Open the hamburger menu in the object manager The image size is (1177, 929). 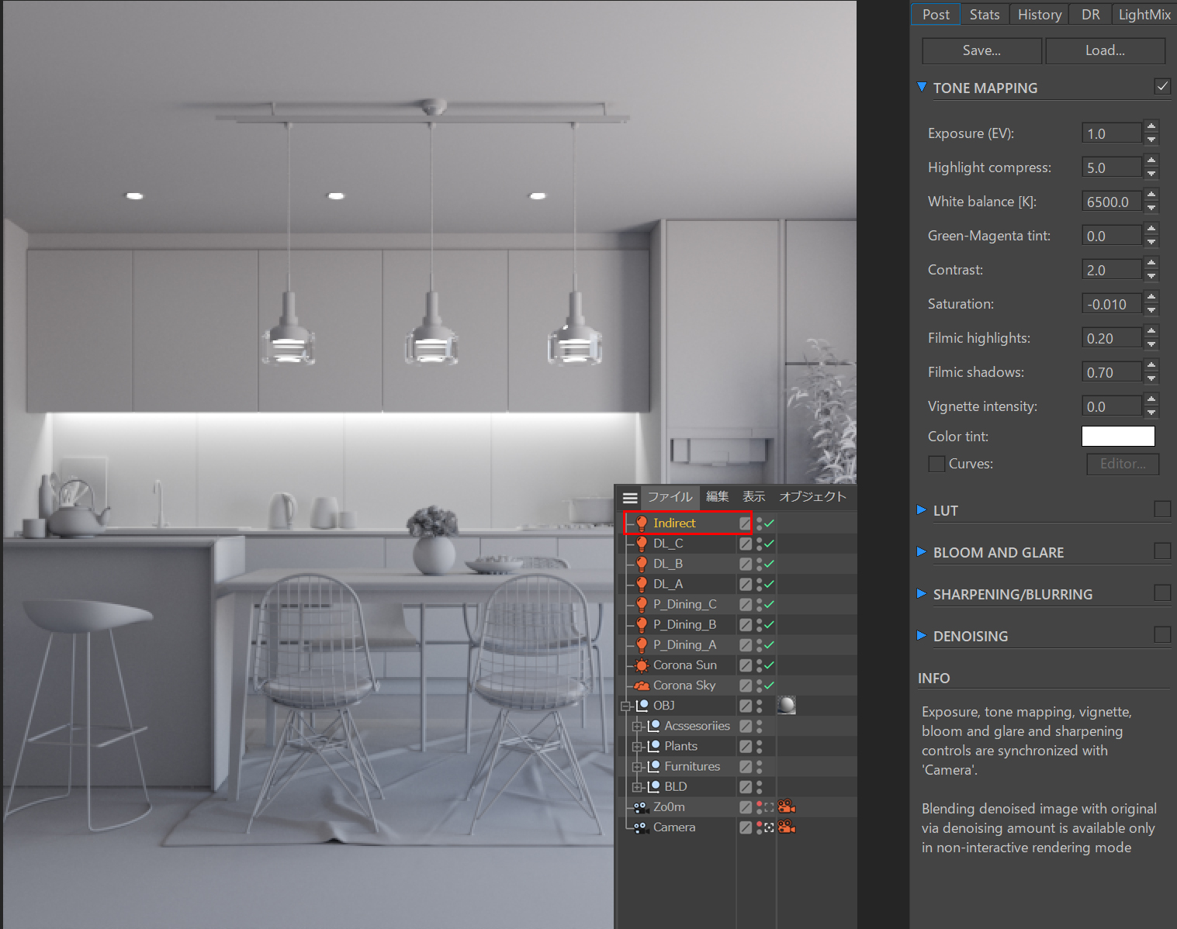[x=630, y=497]
